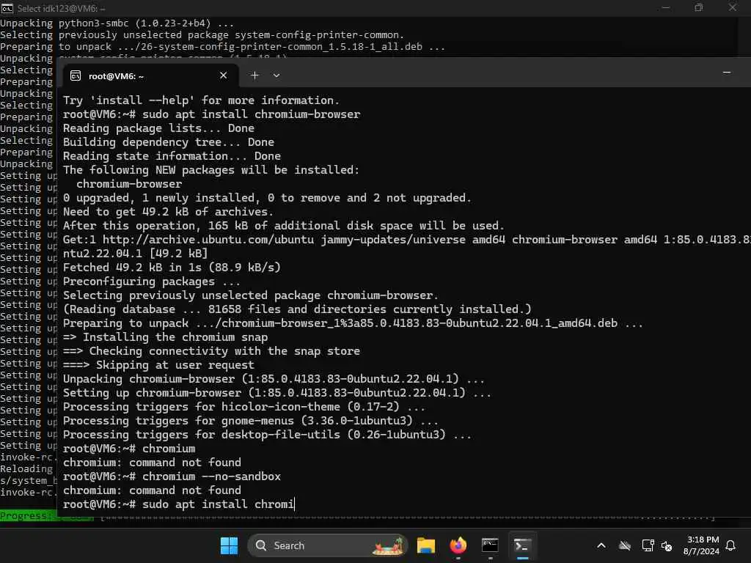
Task: Open the notifications bell icon
Action: [x=730, y=545]
